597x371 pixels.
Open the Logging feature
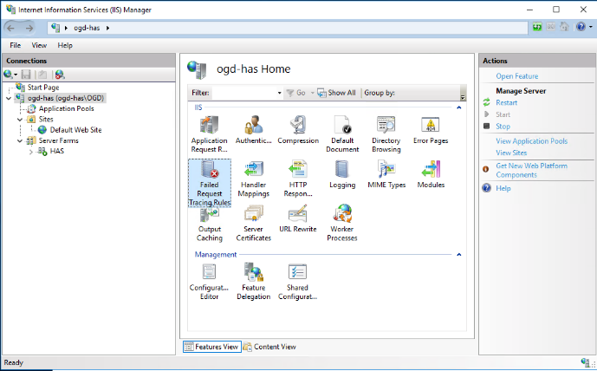[342, 174]
